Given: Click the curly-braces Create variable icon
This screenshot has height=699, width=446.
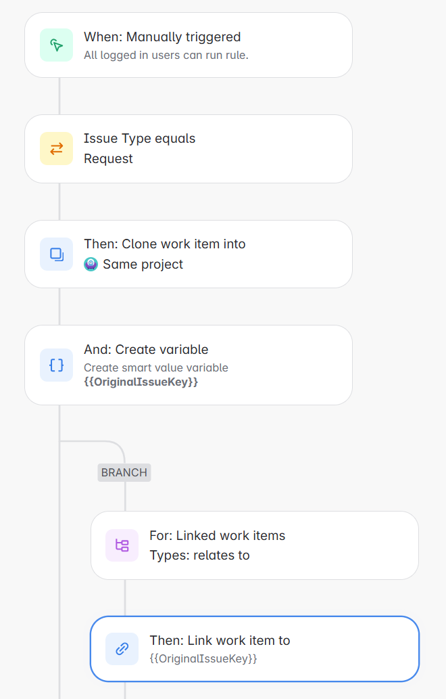Looking at the screenshot, I should coord(56,365).
